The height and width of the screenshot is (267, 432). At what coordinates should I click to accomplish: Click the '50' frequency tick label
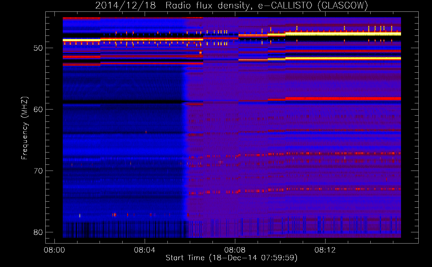tap(38, 48)
